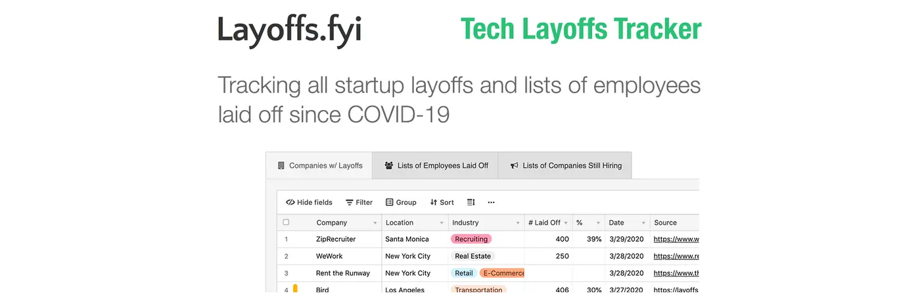The width and height of the screenshot is (920, 306).
Task: Adjust row height with the toolbar icon
Action: click(471, 202)
